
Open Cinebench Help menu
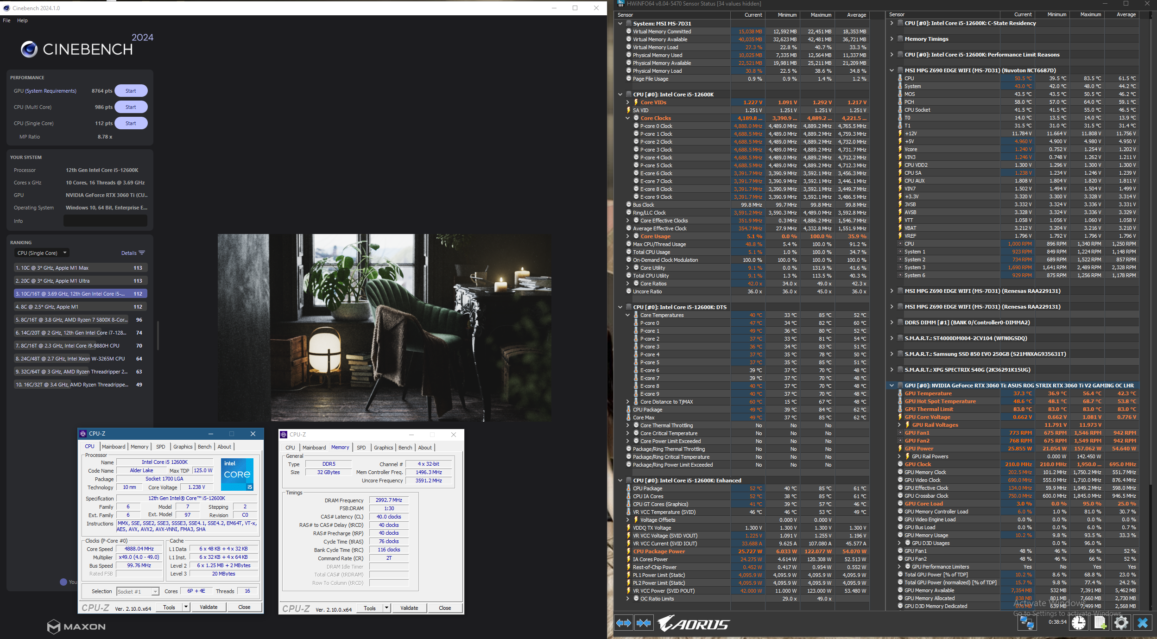pyautogui.click(x=22, y=20)
